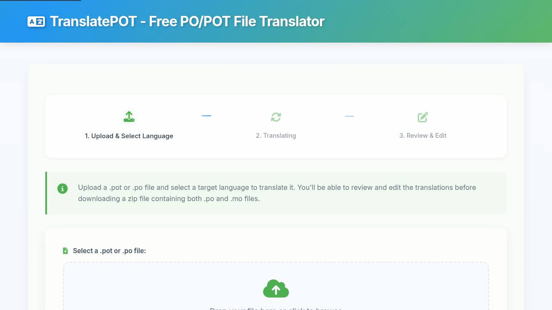
Task: Click the green cloud upload icon in the drop zone
Action: (x=276, y=288)
